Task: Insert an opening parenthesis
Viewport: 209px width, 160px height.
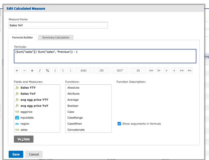Action: click(55, 71)
